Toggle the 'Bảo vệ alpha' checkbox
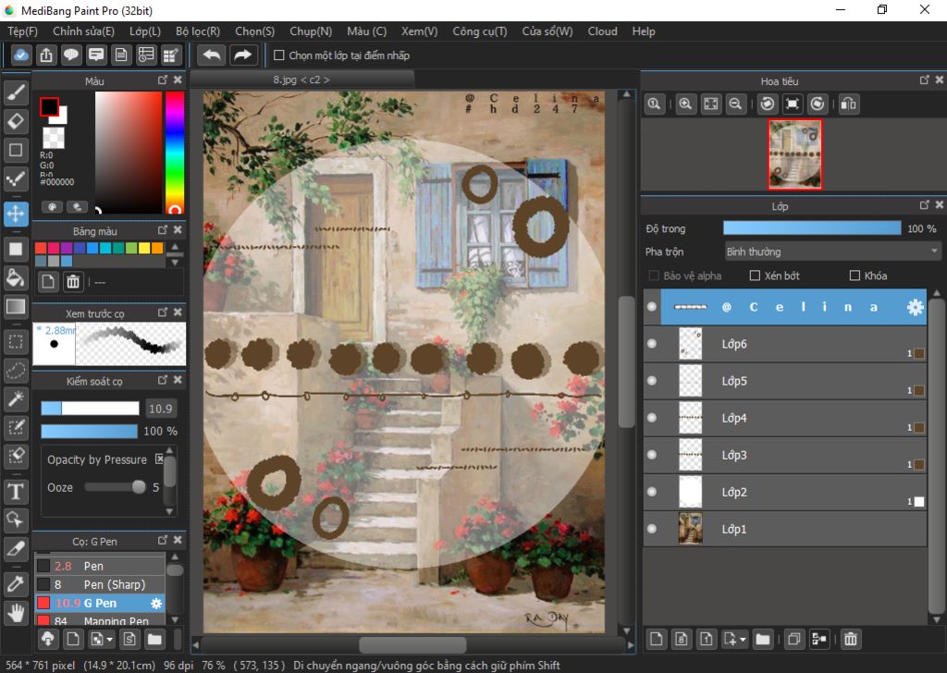 [x=654, y=275]
